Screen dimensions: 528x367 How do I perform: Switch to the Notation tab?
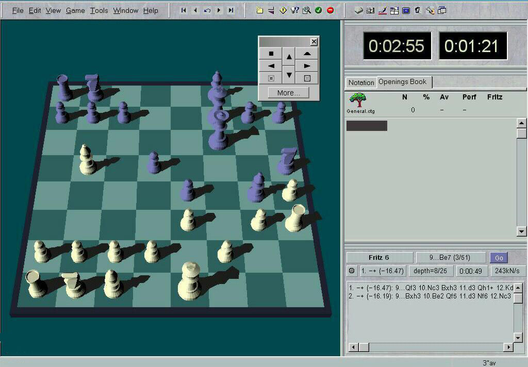point(361,82)
